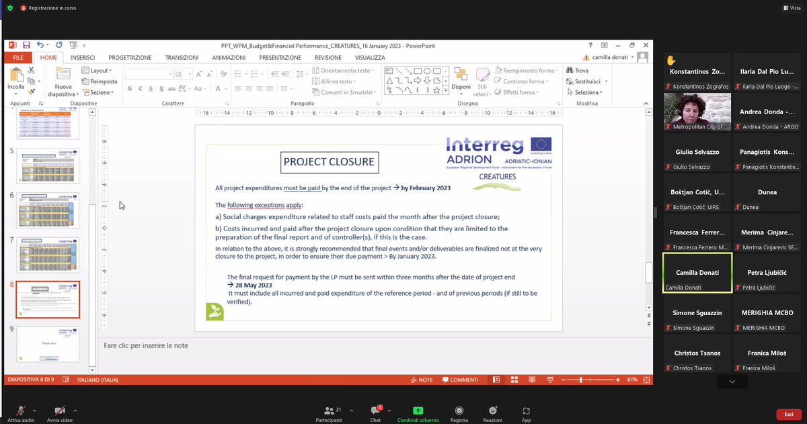The image size is (807, 424).
Task: Open Zoom App panel
Action: click(x=526, y=413)
